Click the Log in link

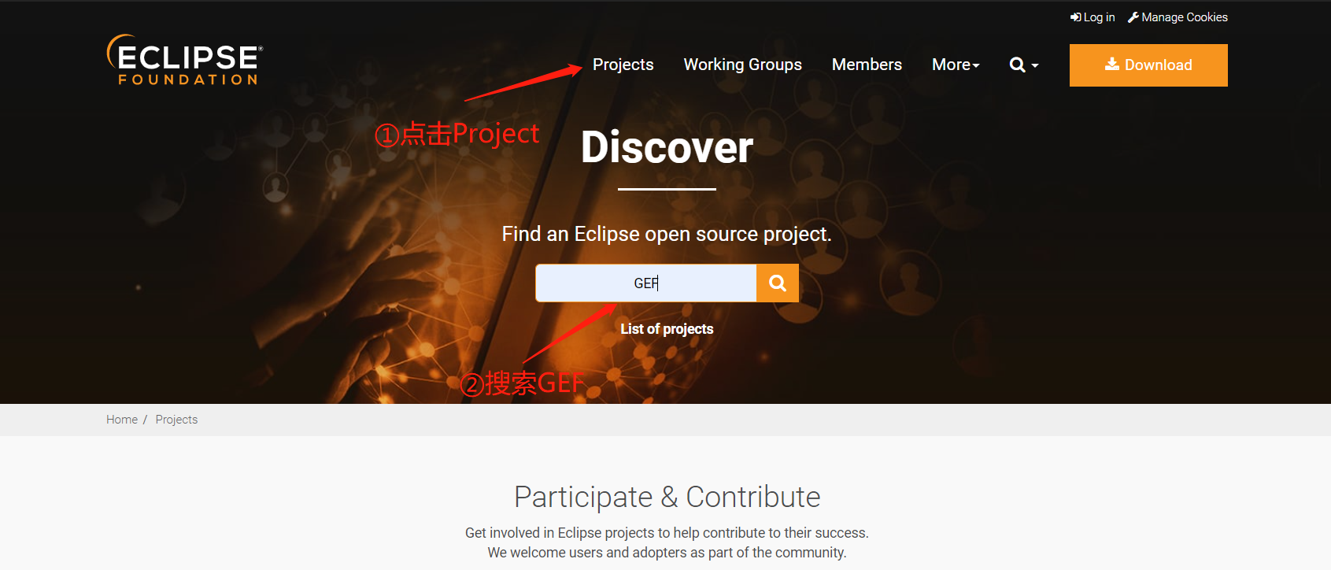(x=1093, y=17)
